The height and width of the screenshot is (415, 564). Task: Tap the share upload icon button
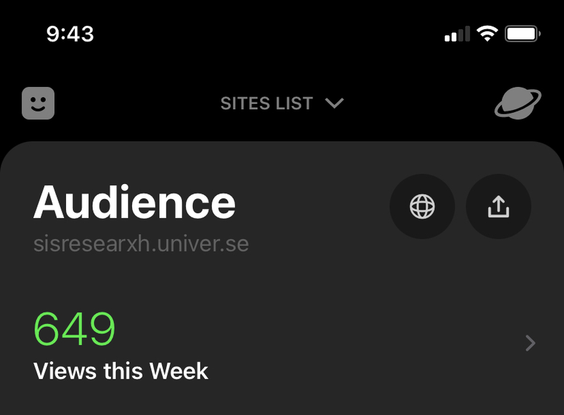(498, 207)
